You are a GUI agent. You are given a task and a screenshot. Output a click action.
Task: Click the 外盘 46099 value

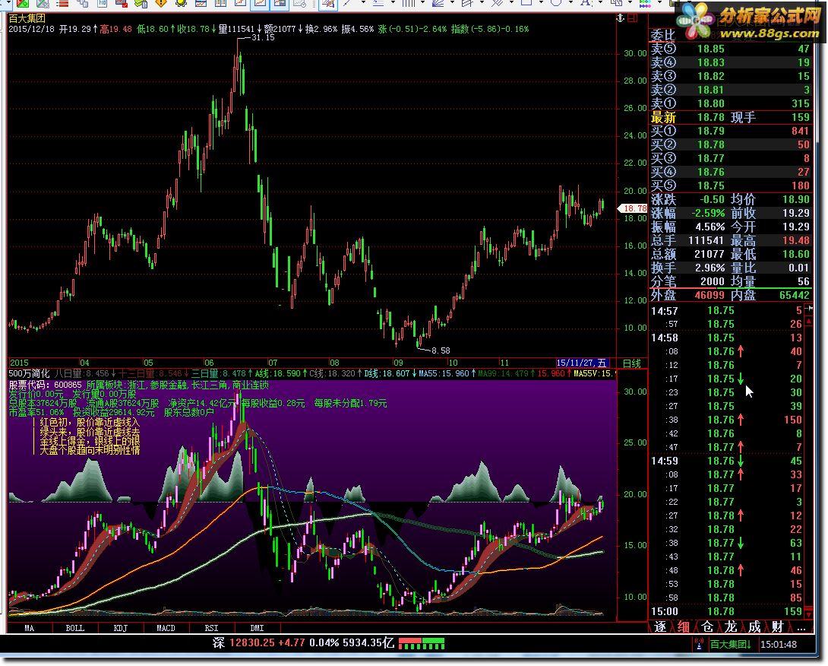pyautogui.click(x=709, y=296)
